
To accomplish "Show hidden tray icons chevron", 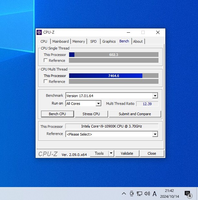I will (124, 194).
